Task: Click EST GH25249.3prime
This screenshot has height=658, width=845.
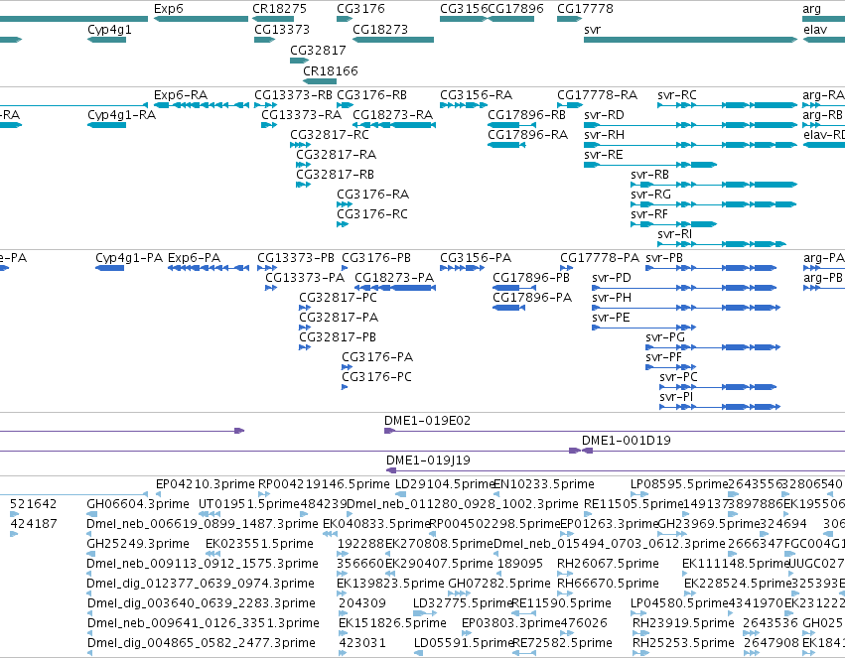Action: tap(91, 554)
